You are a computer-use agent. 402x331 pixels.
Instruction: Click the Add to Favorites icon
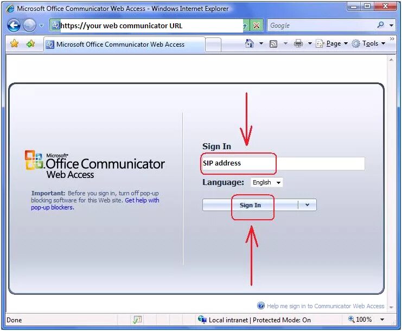[x=30, y=43]
